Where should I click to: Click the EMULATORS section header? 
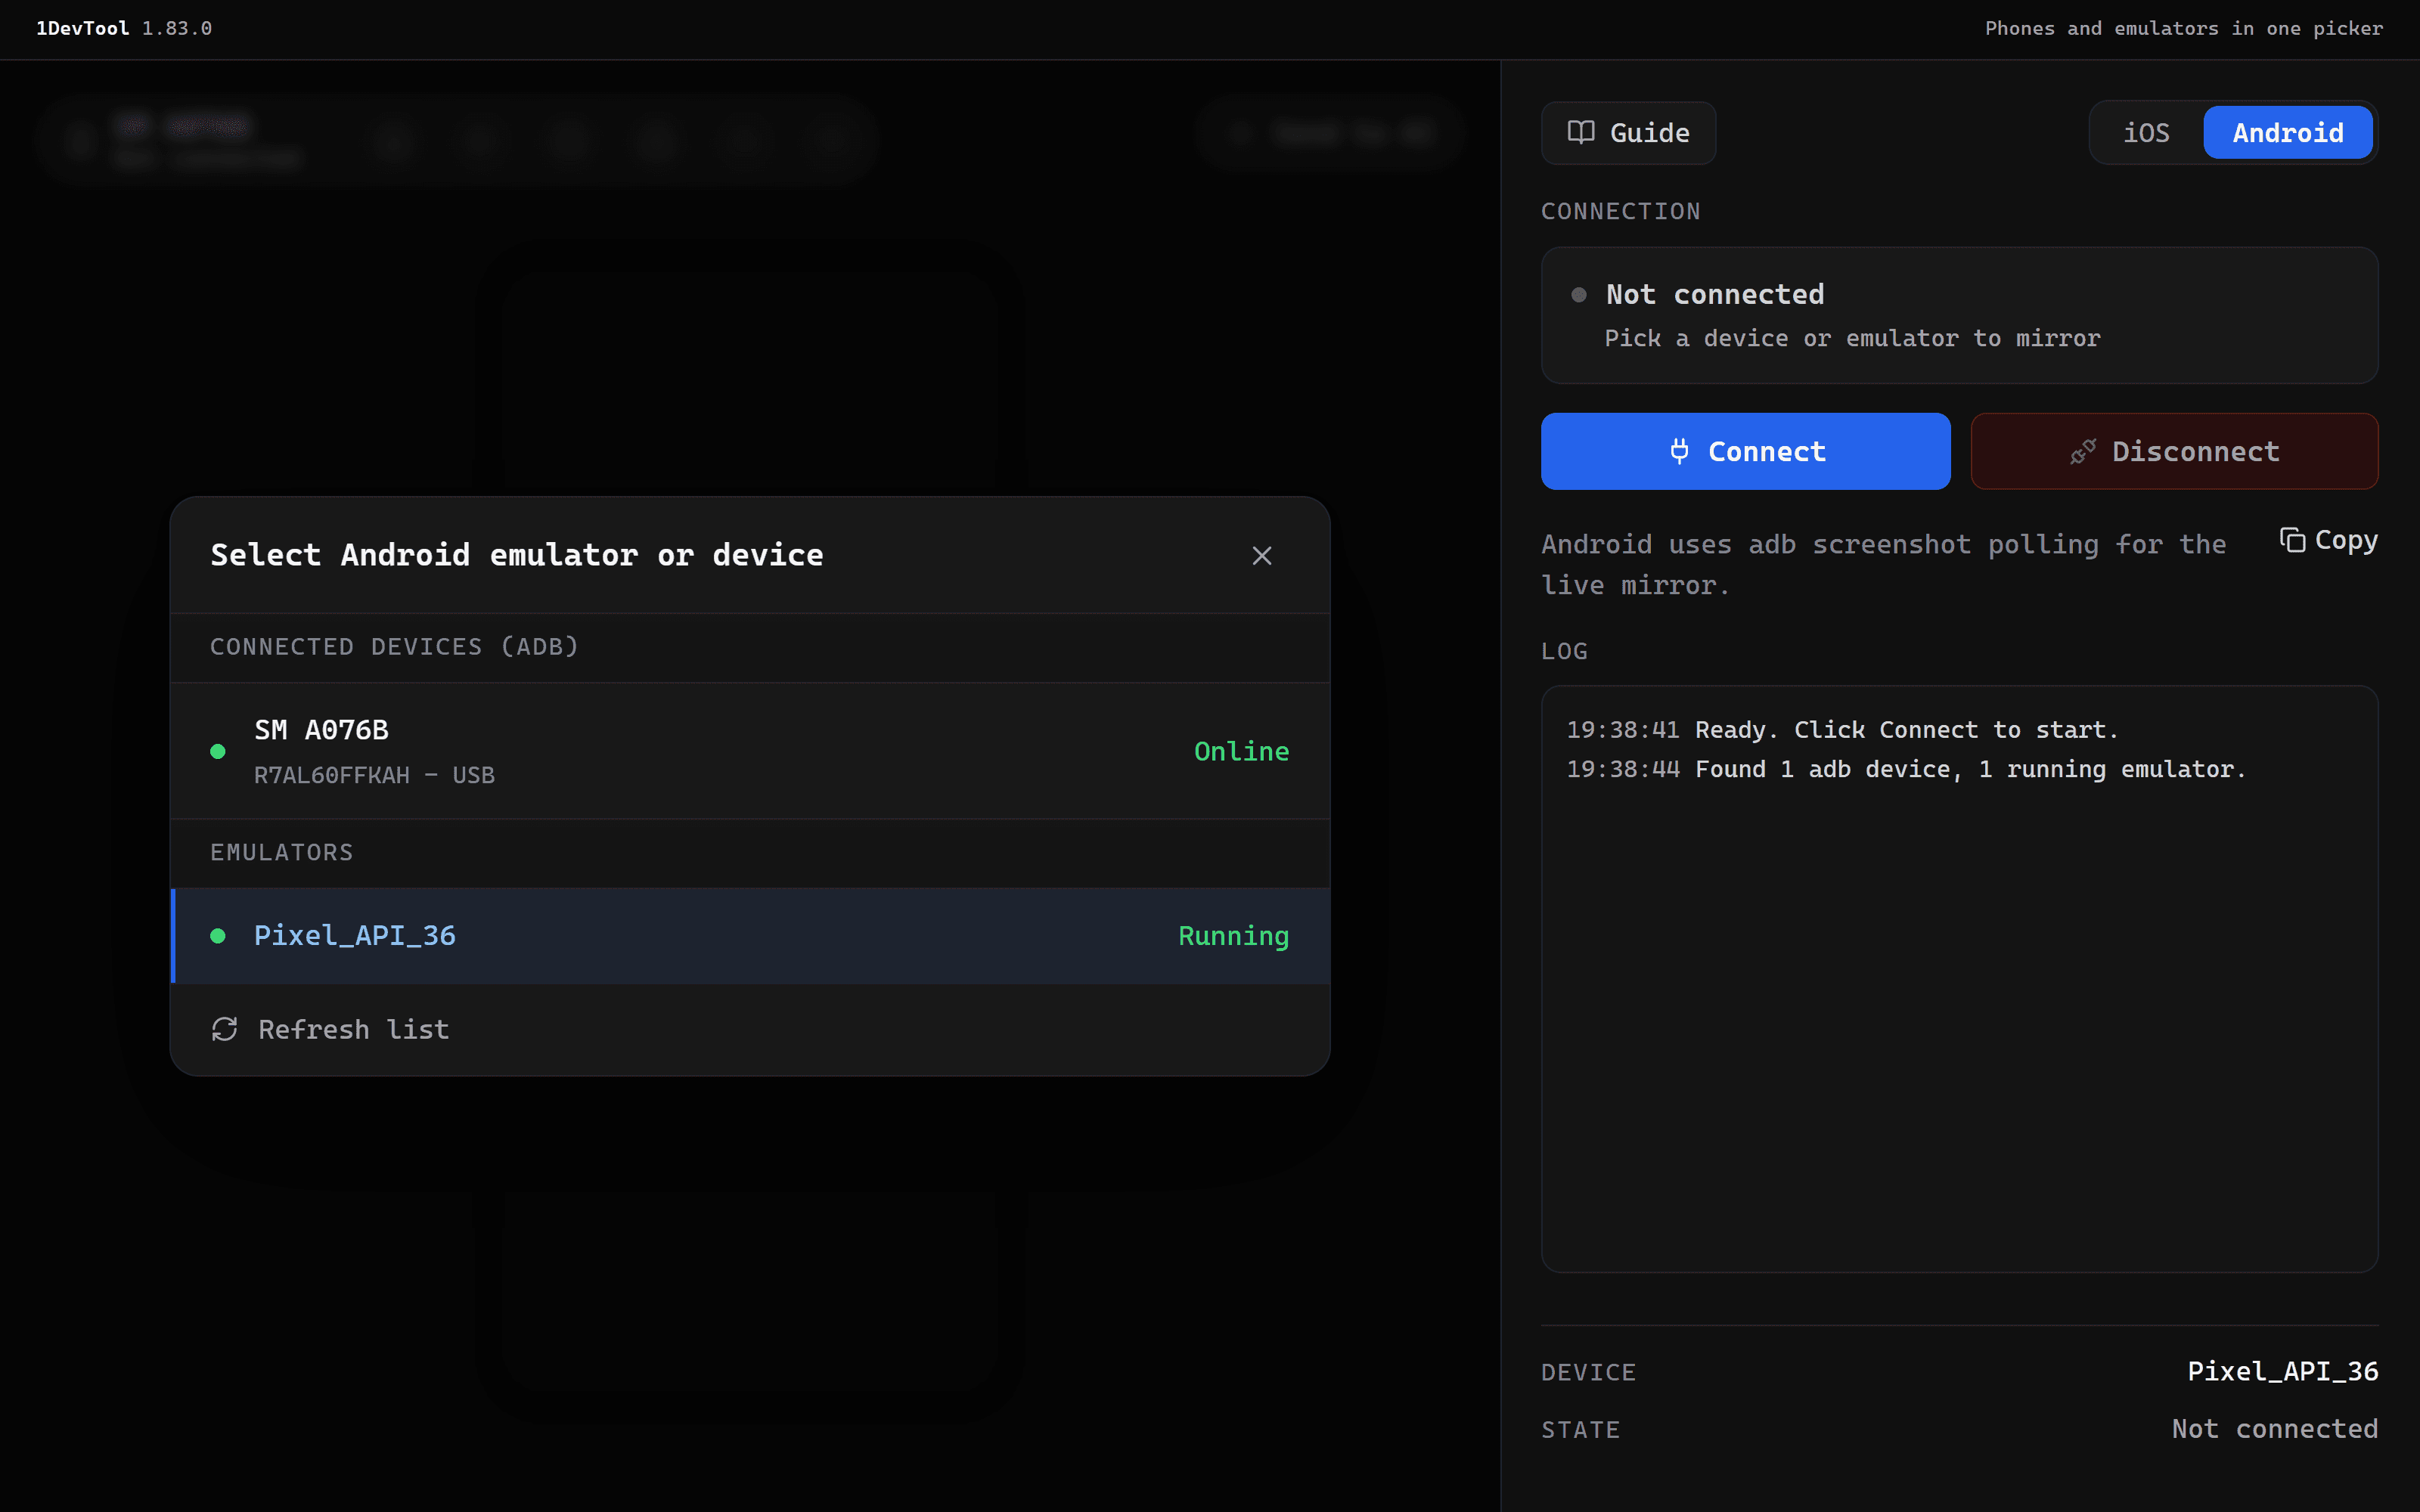coord(281,852)
